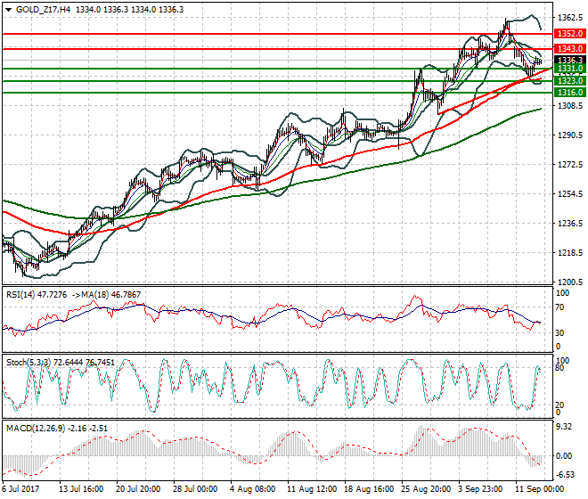Click the MACD(12,26,9) indicator label
Image resolution: width=588 pixels, height=499 pixels.
coord(36,428)
